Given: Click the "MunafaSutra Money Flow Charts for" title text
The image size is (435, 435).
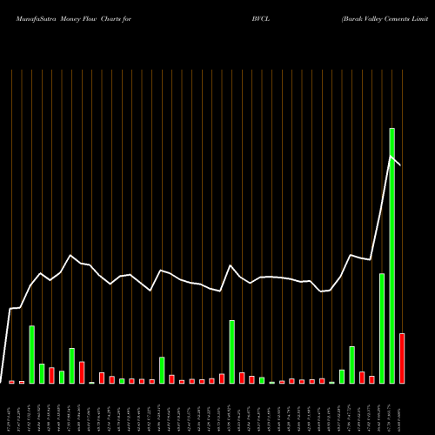Looking at the screenshot, I should (x=74, y=19).
